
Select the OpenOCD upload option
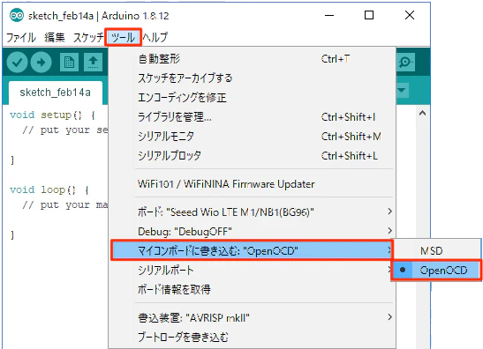[x=436, y=271]
